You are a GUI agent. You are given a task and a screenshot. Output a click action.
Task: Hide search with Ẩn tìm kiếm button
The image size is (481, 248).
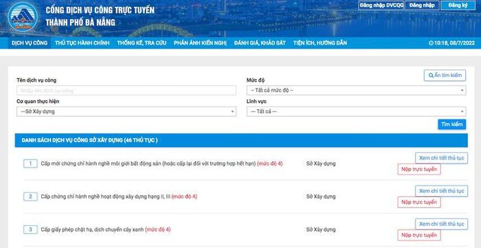click(445, 76)
